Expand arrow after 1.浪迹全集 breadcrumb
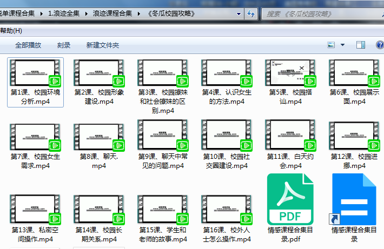 (x=87, y=14)
